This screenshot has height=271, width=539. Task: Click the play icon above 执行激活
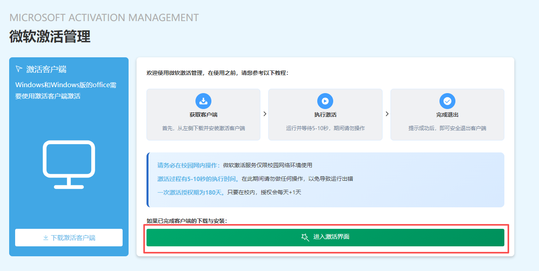tap(325, 101)
